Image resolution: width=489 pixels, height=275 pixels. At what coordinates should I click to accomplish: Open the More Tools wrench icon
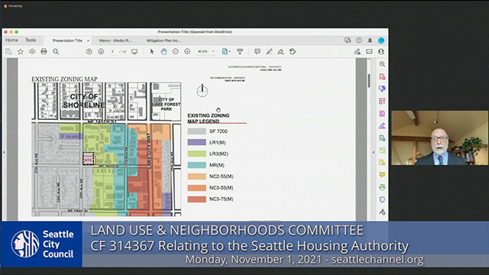[x=382, y=212]
